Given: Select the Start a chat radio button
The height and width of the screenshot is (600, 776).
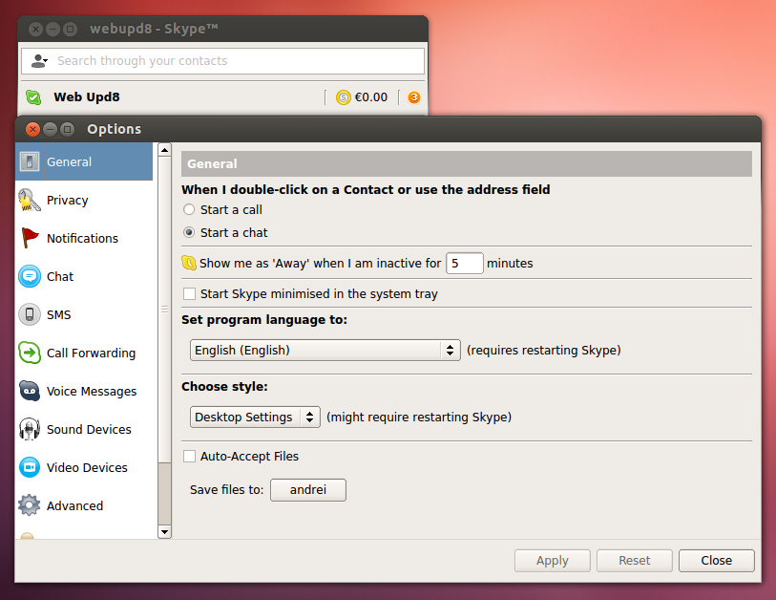Looking at the screenshot, I should [189, 232].
